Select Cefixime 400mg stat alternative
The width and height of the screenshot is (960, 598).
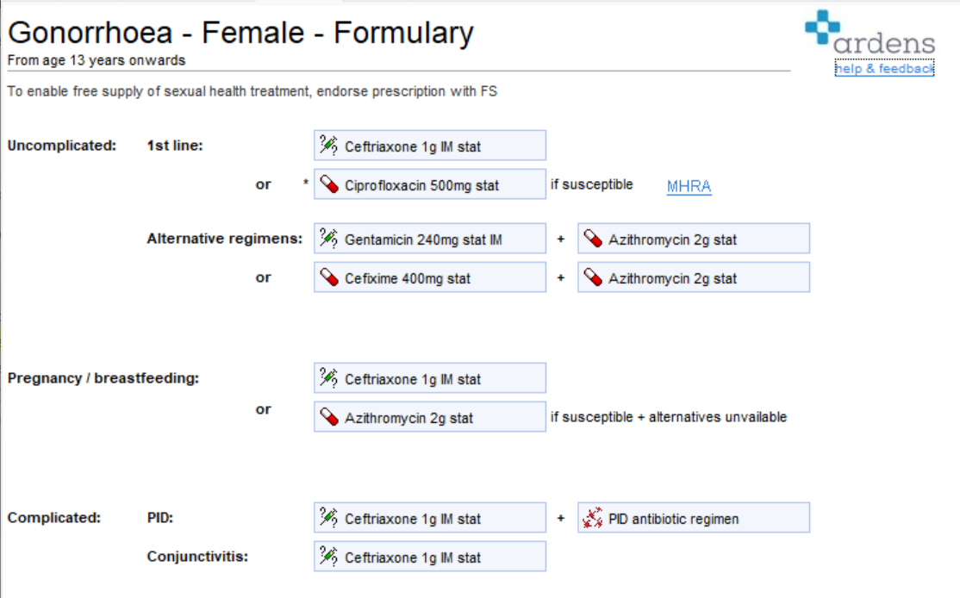[430, 277]
